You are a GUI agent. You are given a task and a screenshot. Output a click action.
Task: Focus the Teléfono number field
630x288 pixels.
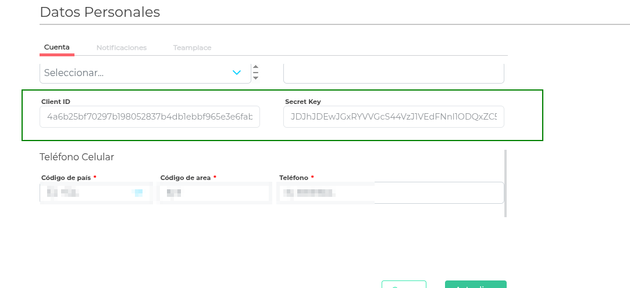click(391, 193)
